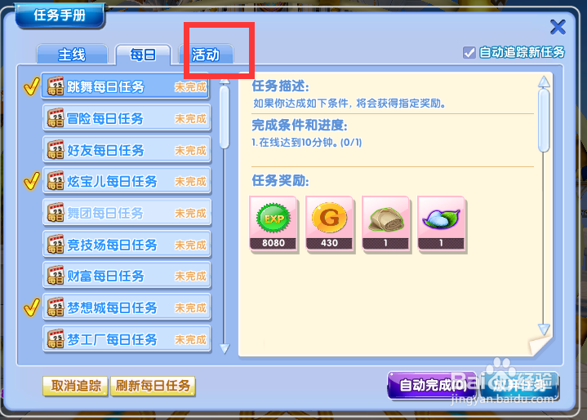This screenshot has width=587, height=420.
Task: Toggle tracking checkmark for 梦想城每日任务
Action: coord(32,307)
